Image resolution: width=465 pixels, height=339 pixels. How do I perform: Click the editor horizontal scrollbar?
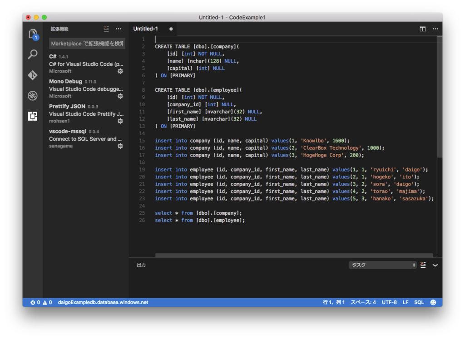click(294, 255)
